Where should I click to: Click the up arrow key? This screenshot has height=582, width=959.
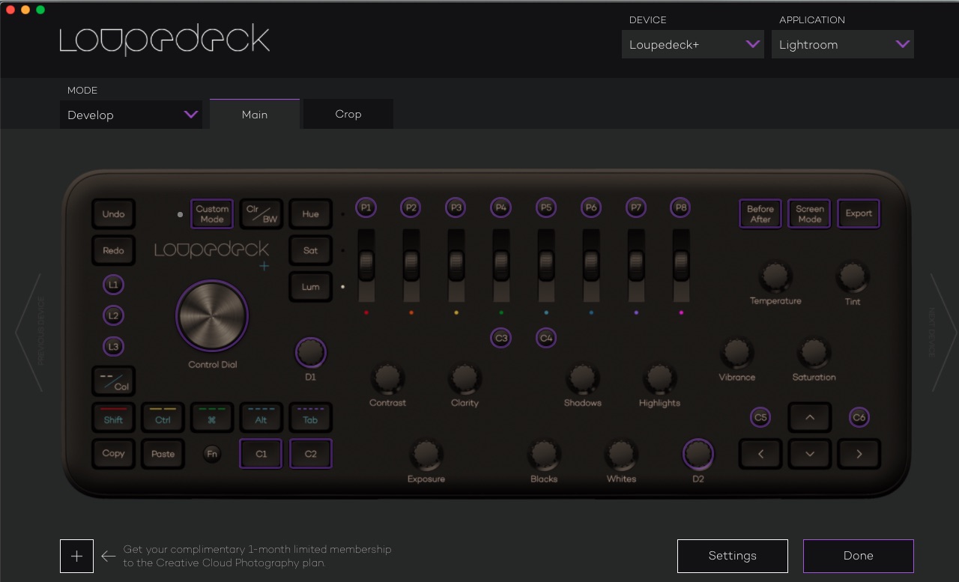[809, 418]
